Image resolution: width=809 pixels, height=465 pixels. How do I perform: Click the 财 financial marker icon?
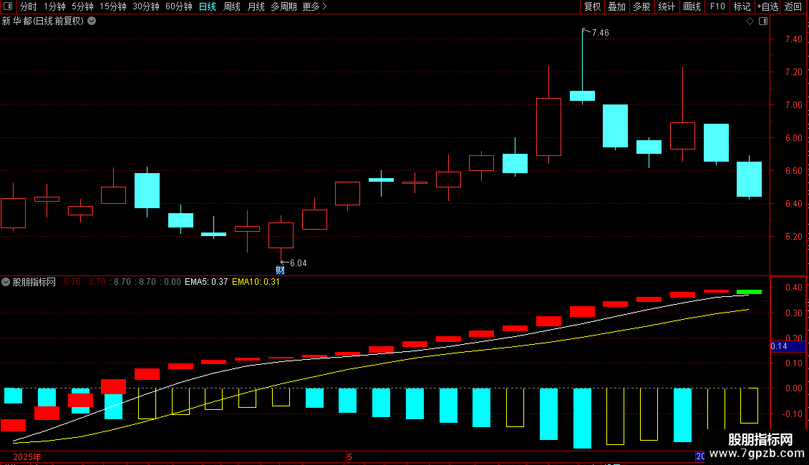(280, 270)
